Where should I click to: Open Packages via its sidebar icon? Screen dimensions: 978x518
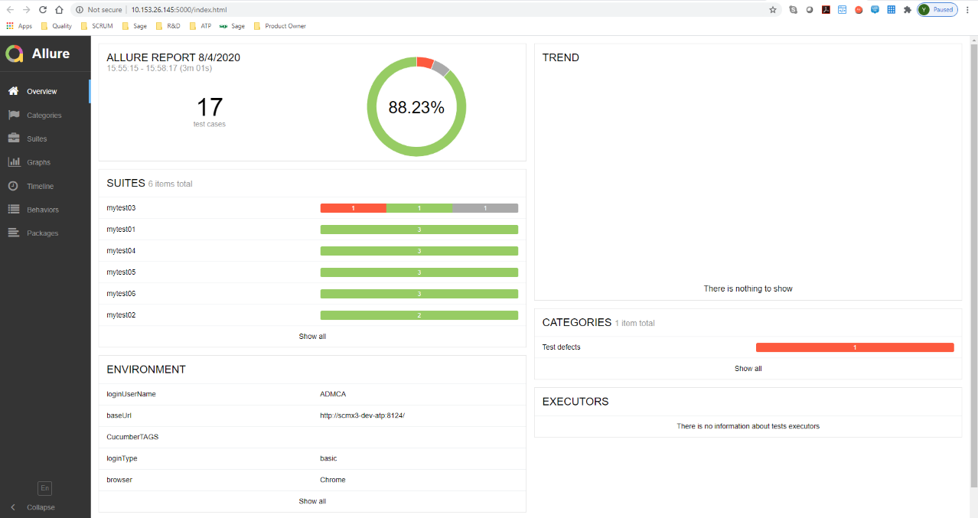(13, 233)
